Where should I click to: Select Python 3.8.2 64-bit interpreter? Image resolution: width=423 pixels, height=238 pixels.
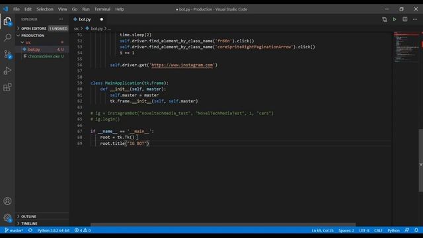pos(53,230)
